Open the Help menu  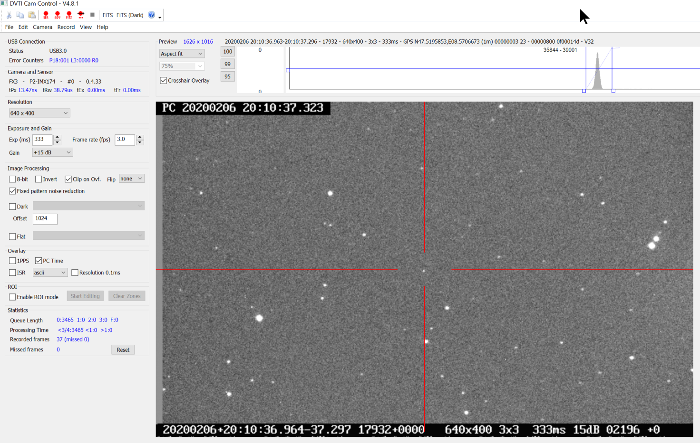pyautogui.click(x=102, y=27)
